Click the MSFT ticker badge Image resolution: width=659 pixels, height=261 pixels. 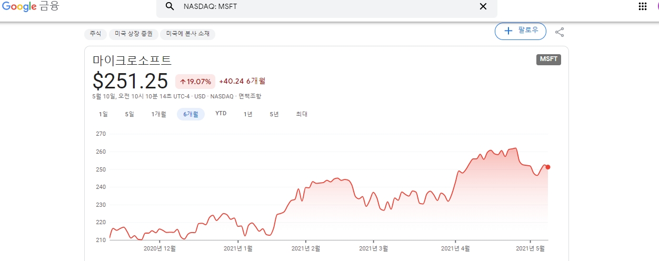(548, 59)
